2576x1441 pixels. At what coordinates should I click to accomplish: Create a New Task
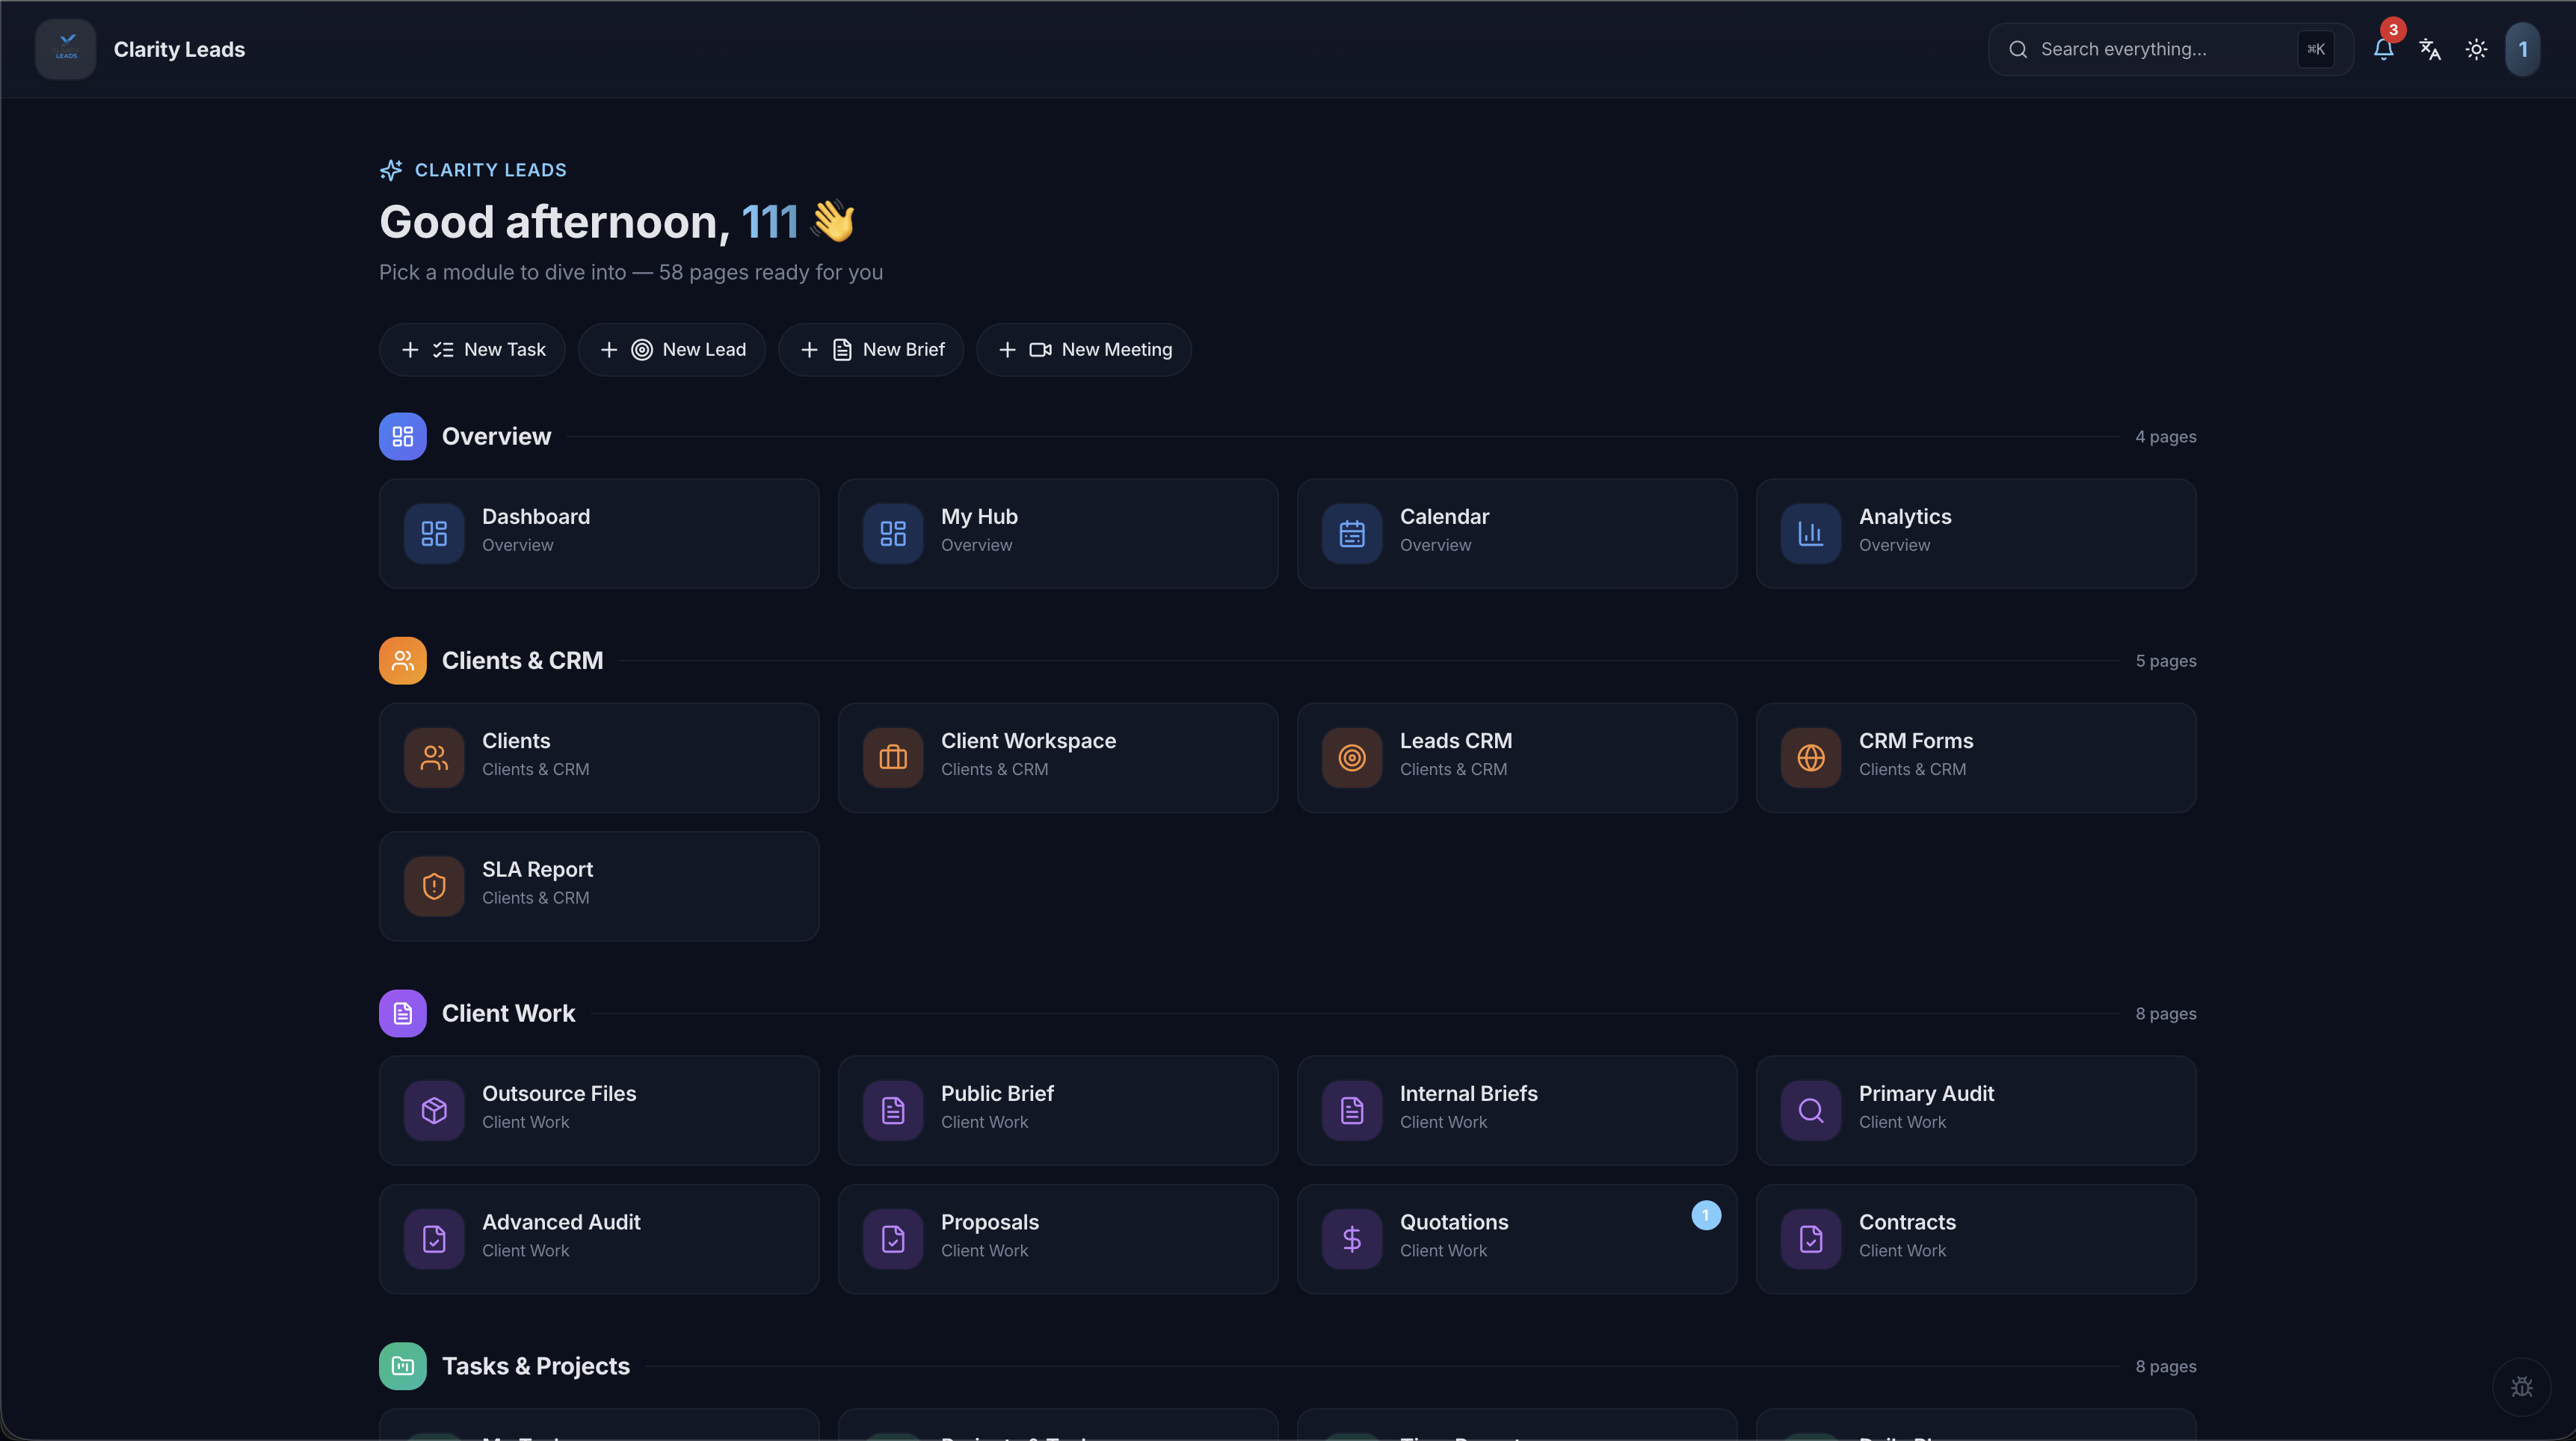[x=472, y=349]
